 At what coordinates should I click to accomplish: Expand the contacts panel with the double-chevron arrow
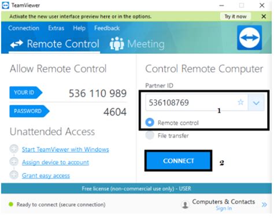[x=264, y=205]
